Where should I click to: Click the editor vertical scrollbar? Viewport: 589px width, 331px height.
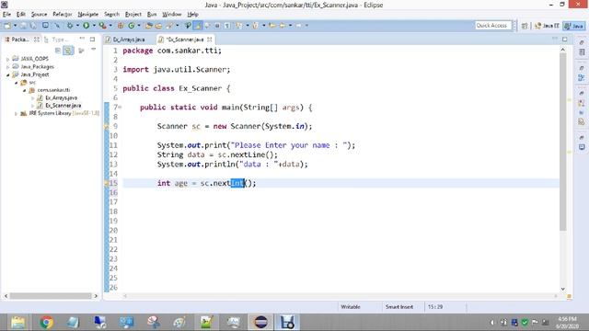[562, 142]
